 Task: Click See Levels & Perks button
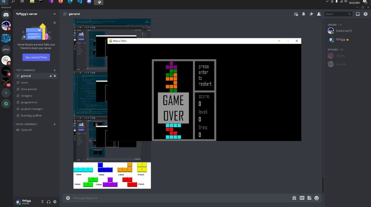pyautogui.click(x=36, y=57)
